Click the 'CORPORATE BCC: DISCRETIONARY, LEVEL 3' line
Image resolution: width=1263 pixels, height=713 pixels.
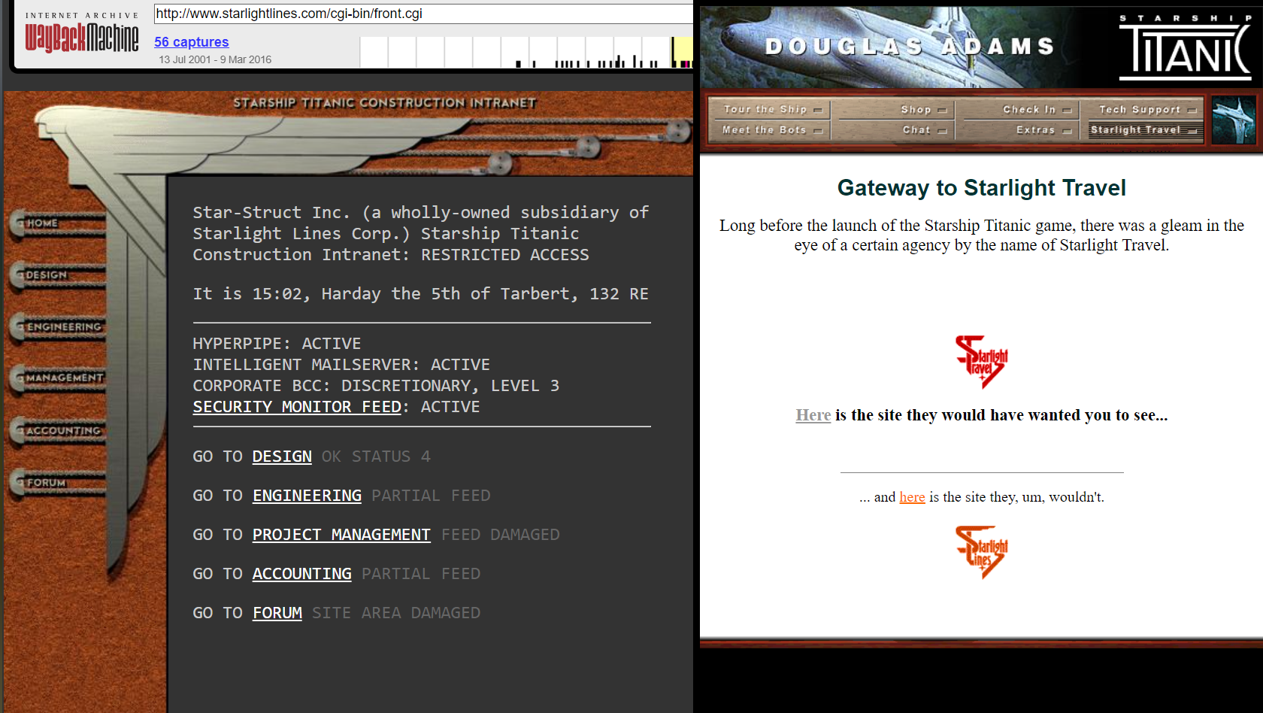coord(376,386)
